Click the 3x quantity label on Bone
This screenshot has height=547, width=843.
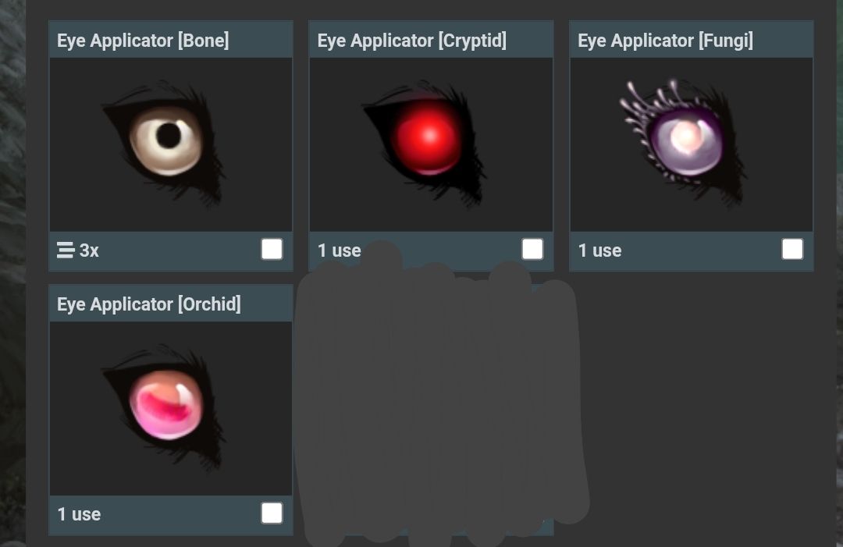pyautogui.click(x=89, y=250)
